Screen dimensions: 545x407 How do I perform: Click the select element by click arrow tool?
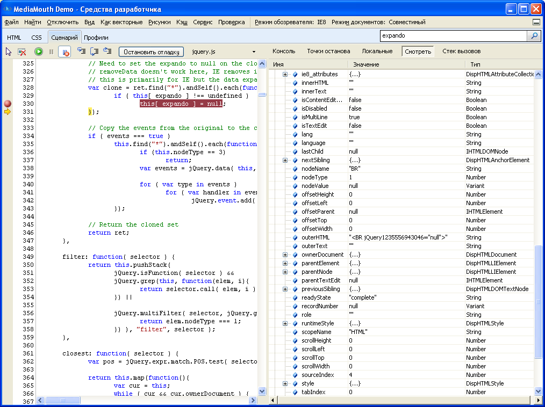click(x=9, y=52)
